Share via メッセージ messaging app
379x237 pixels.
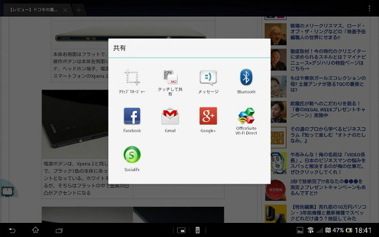(x=208, y=82)
